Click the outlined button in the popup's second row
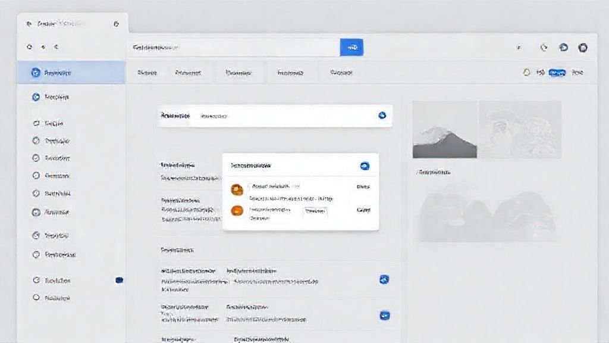Screen dimensions: 609x343 (316, 211)
